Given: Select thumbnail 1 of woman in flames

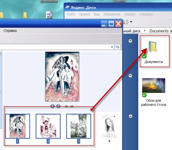Looking at the screenshot, I should (18, 126).
